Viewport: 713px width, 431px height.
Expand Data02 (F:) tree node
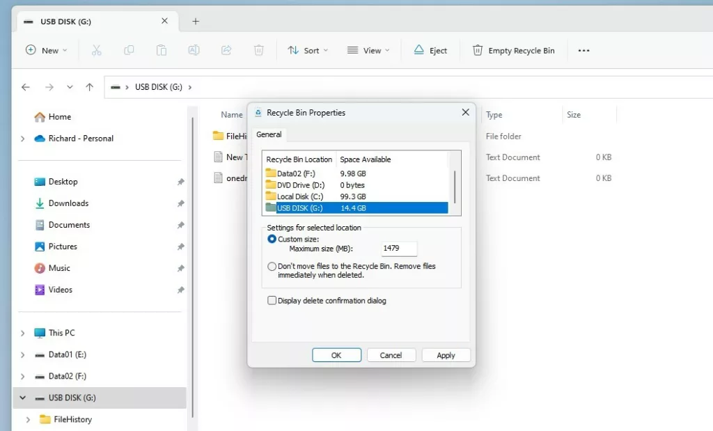(22, 377)
